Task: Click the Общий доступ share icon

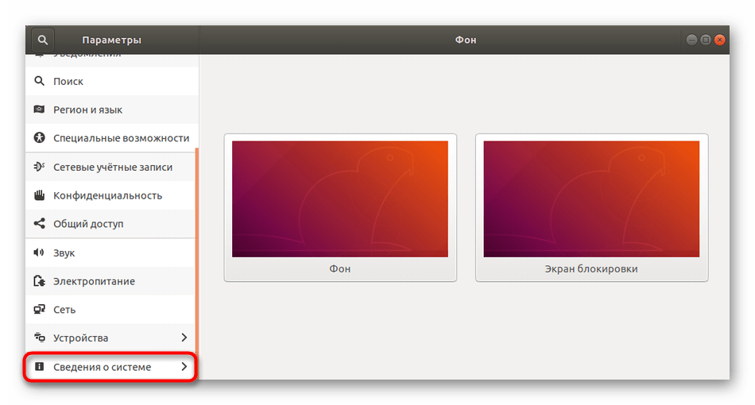Action: click(39, 224)
